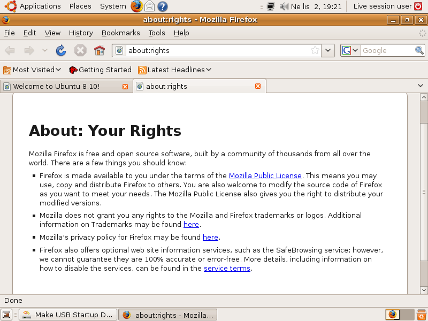Open the Tools menu
Image resolution: width=428 pixels, height=321 pixels.
(157, 33)
